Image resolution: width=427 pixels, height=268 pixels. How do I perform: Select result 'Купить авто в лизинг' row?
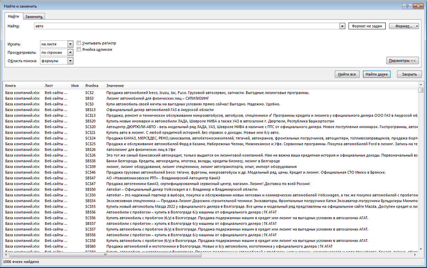point(211,133)
